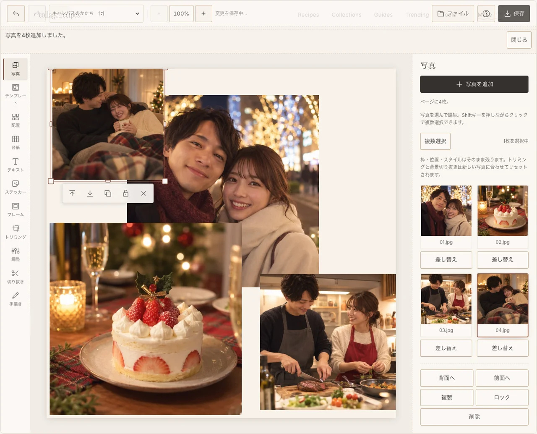Click the redo arrow button
This screenshot has width=537, height=434.
pos(37,13)
